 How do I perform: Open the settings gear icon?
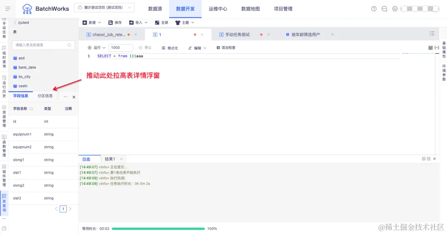coord(394,9)
